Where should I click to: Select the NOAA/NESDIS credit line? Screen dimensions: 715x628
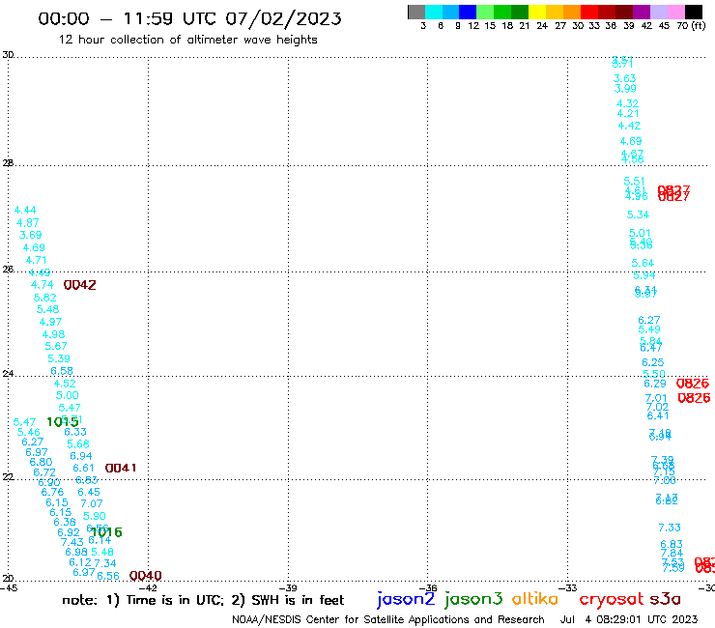point(388,619)
